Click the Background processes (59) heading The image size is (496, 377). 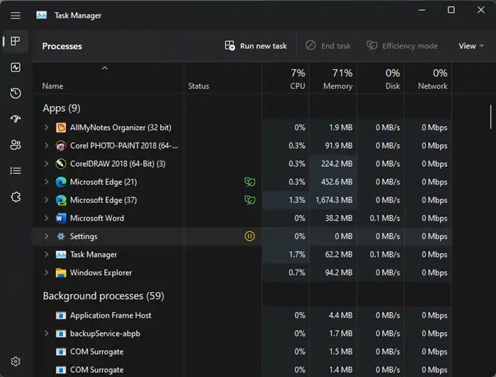(x=103, y=296)
